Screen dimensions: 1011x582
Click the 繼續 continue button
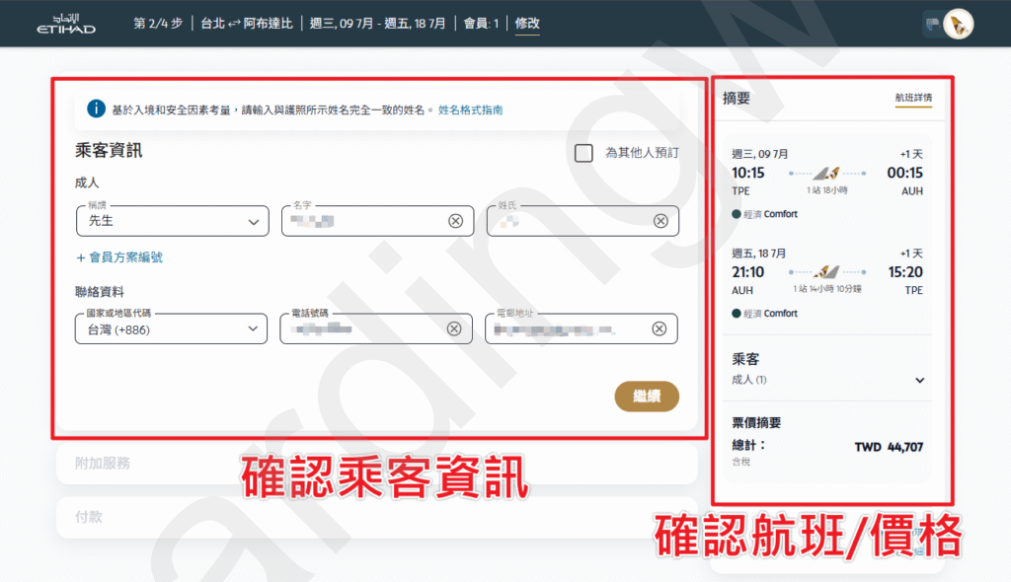[x=647, y=396]
